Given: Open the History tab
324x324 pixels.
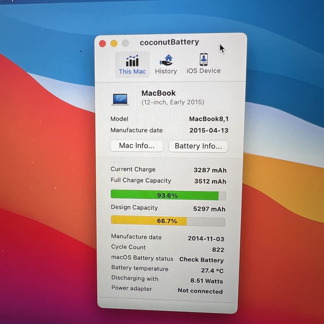Looking at the screenshot, I should (166, 64).
